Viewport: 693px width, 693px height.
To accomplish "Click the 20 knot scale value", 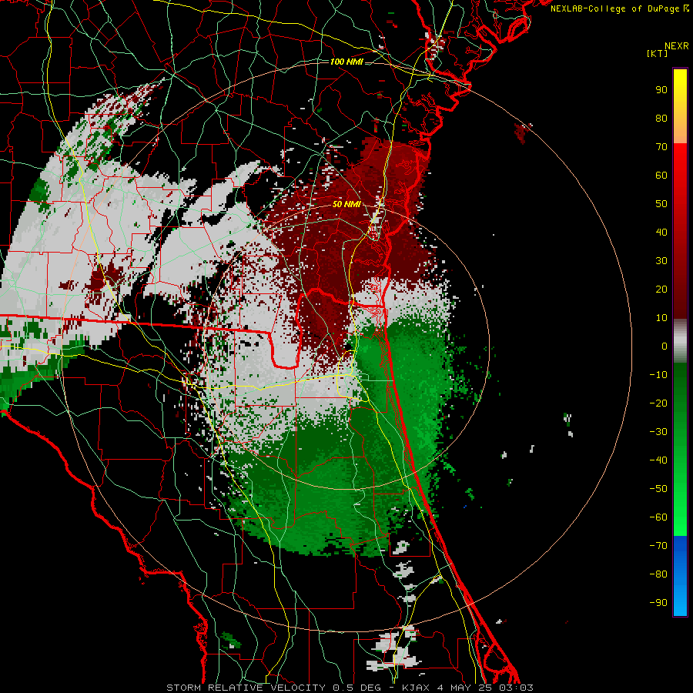I will pos(661,290).
